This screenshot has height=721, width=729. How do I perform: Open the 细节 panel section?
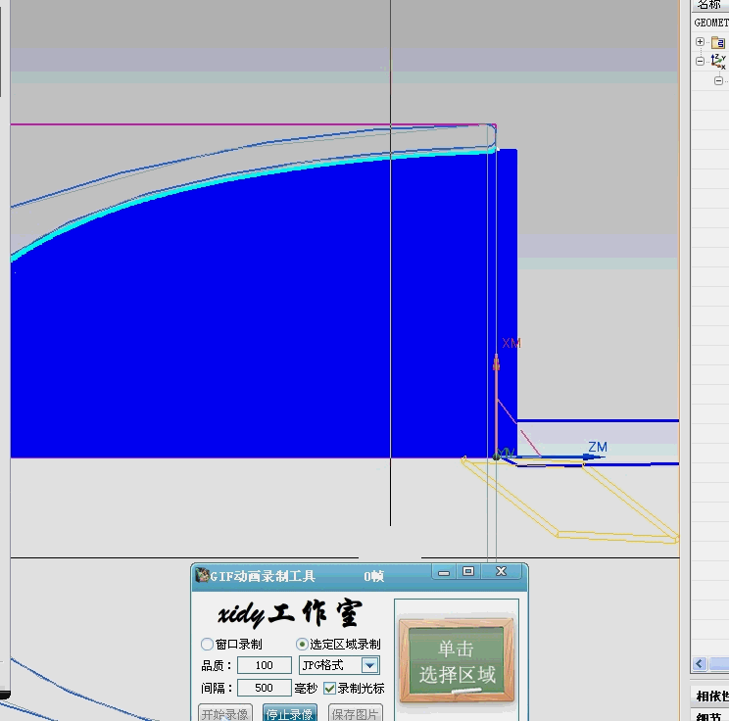tap(711, 716)
